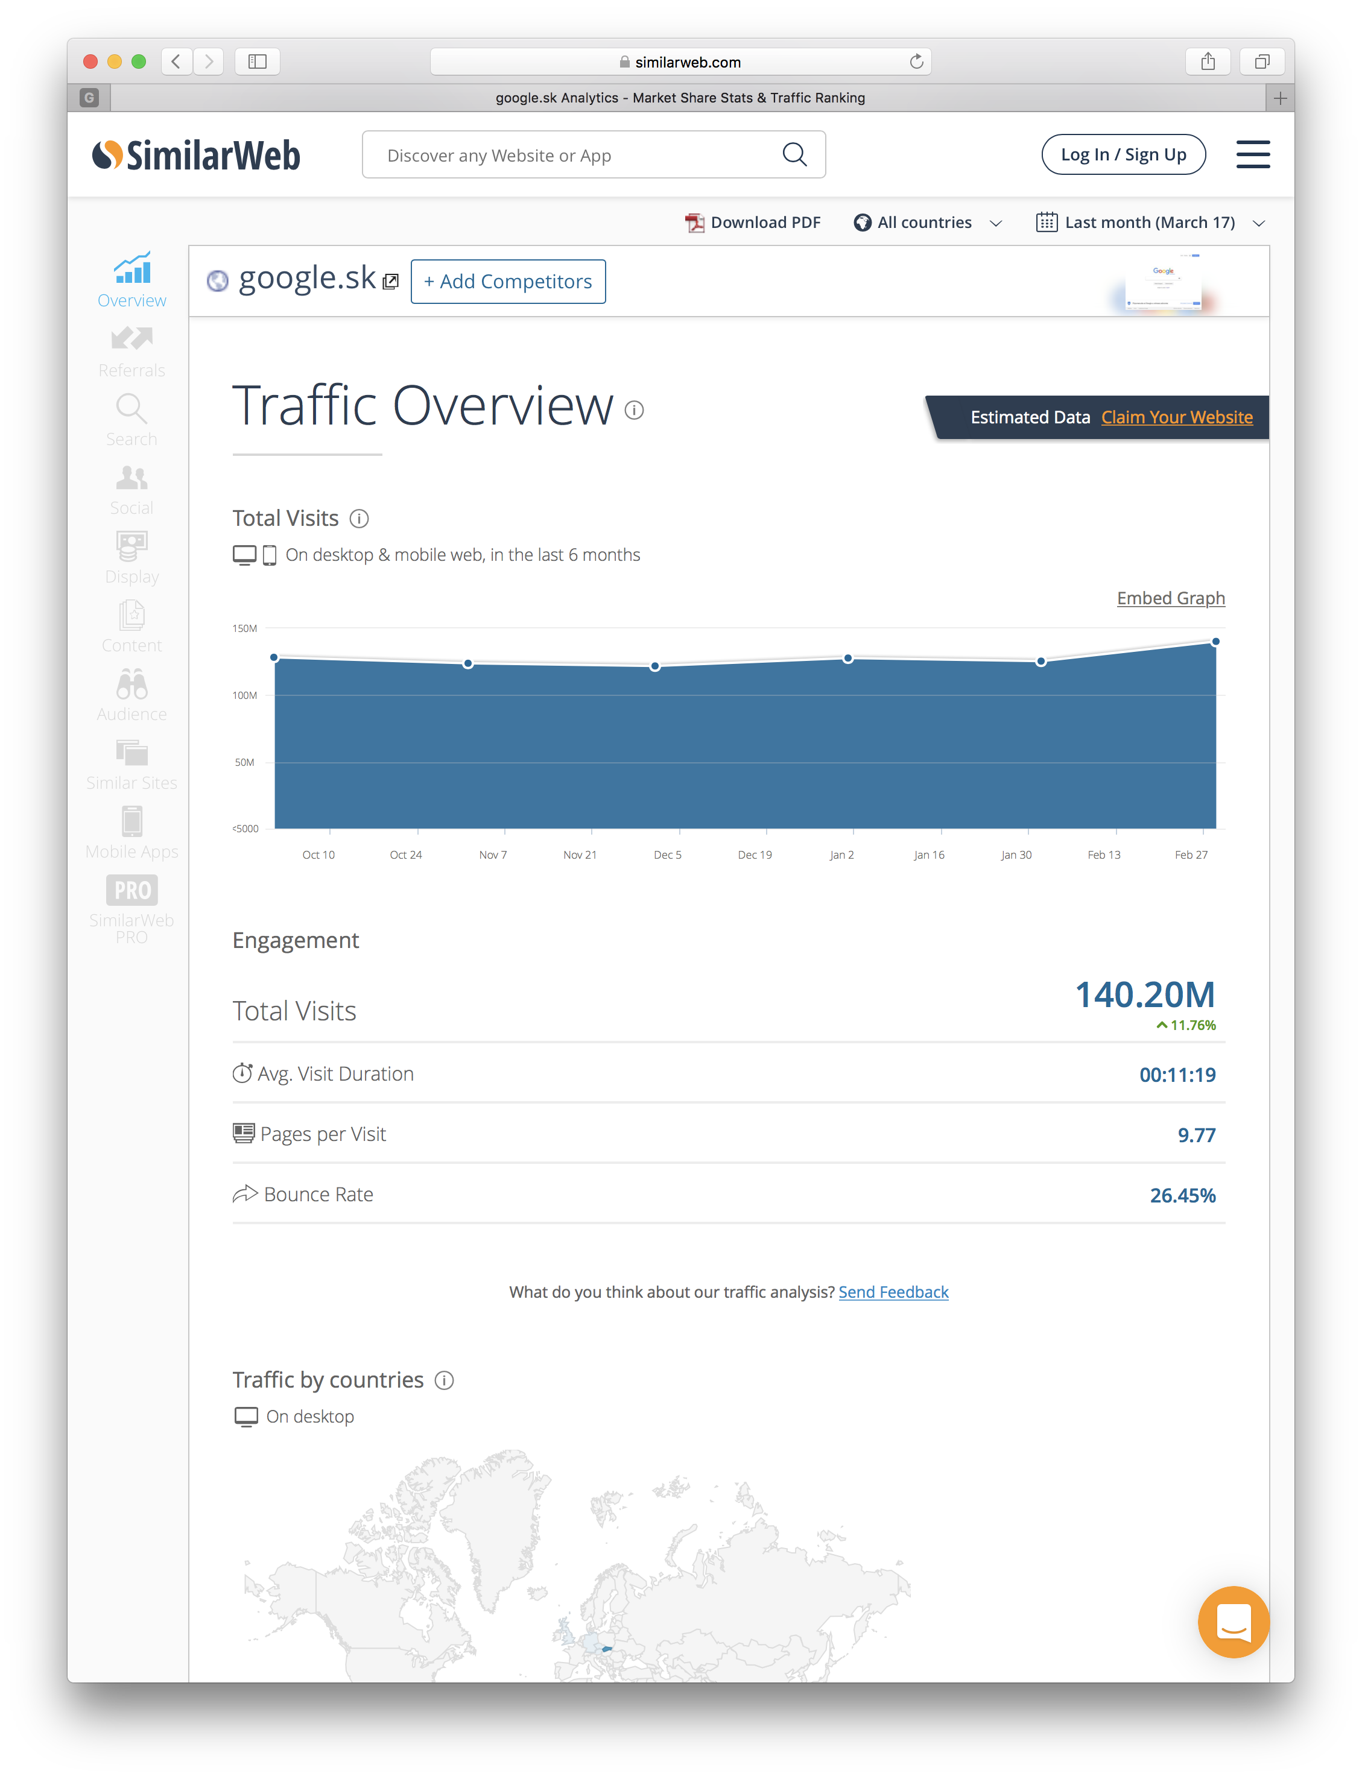1362x1779 pixels.
Task: Click Safari share button
Action: click(1207, 62)
